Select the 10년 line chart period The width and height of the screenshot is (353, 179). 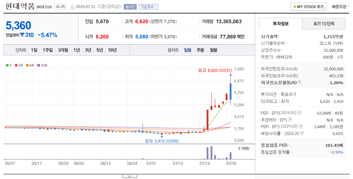coord(112,50)
